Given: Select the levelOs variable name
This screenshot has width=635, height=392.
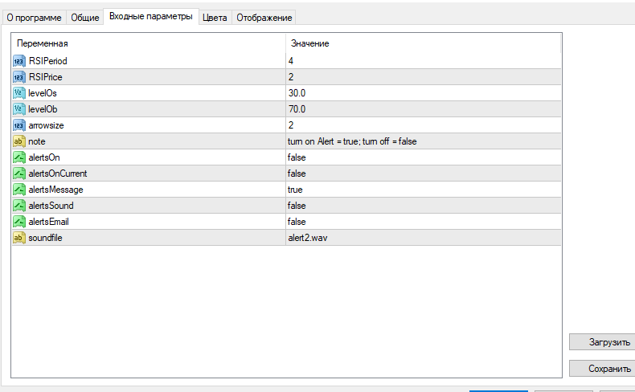Looking at the screenshot, I should pos(43,93).
